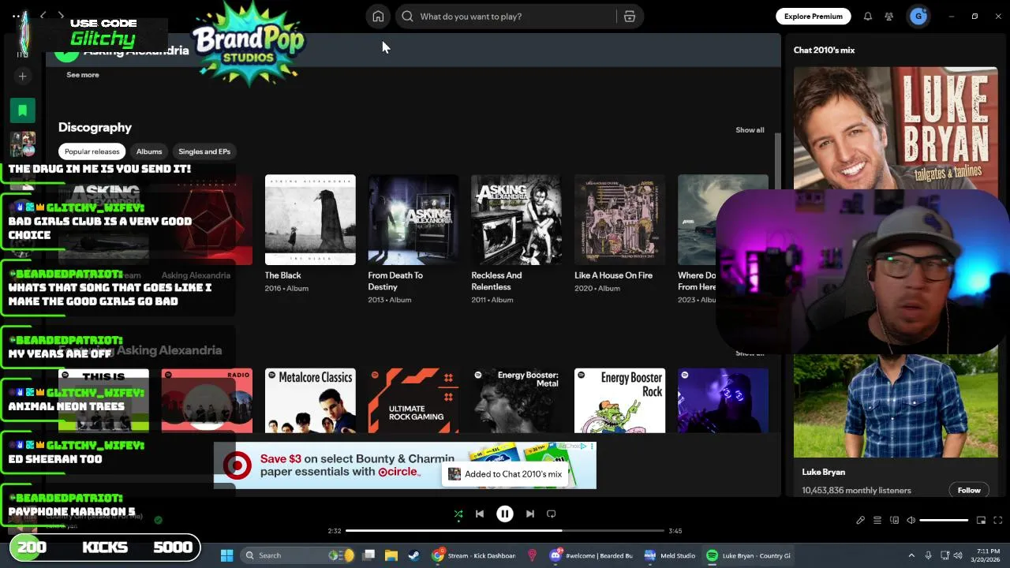Mute the Spotify volume speaker icon
This screenshot has width=1010, height=568.
tap(911, 521)
